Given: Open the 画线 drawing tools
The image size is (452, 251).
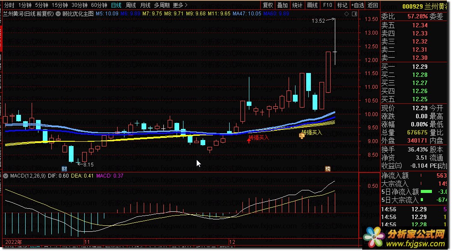Looking at the screenshot, I should (312, 5).
